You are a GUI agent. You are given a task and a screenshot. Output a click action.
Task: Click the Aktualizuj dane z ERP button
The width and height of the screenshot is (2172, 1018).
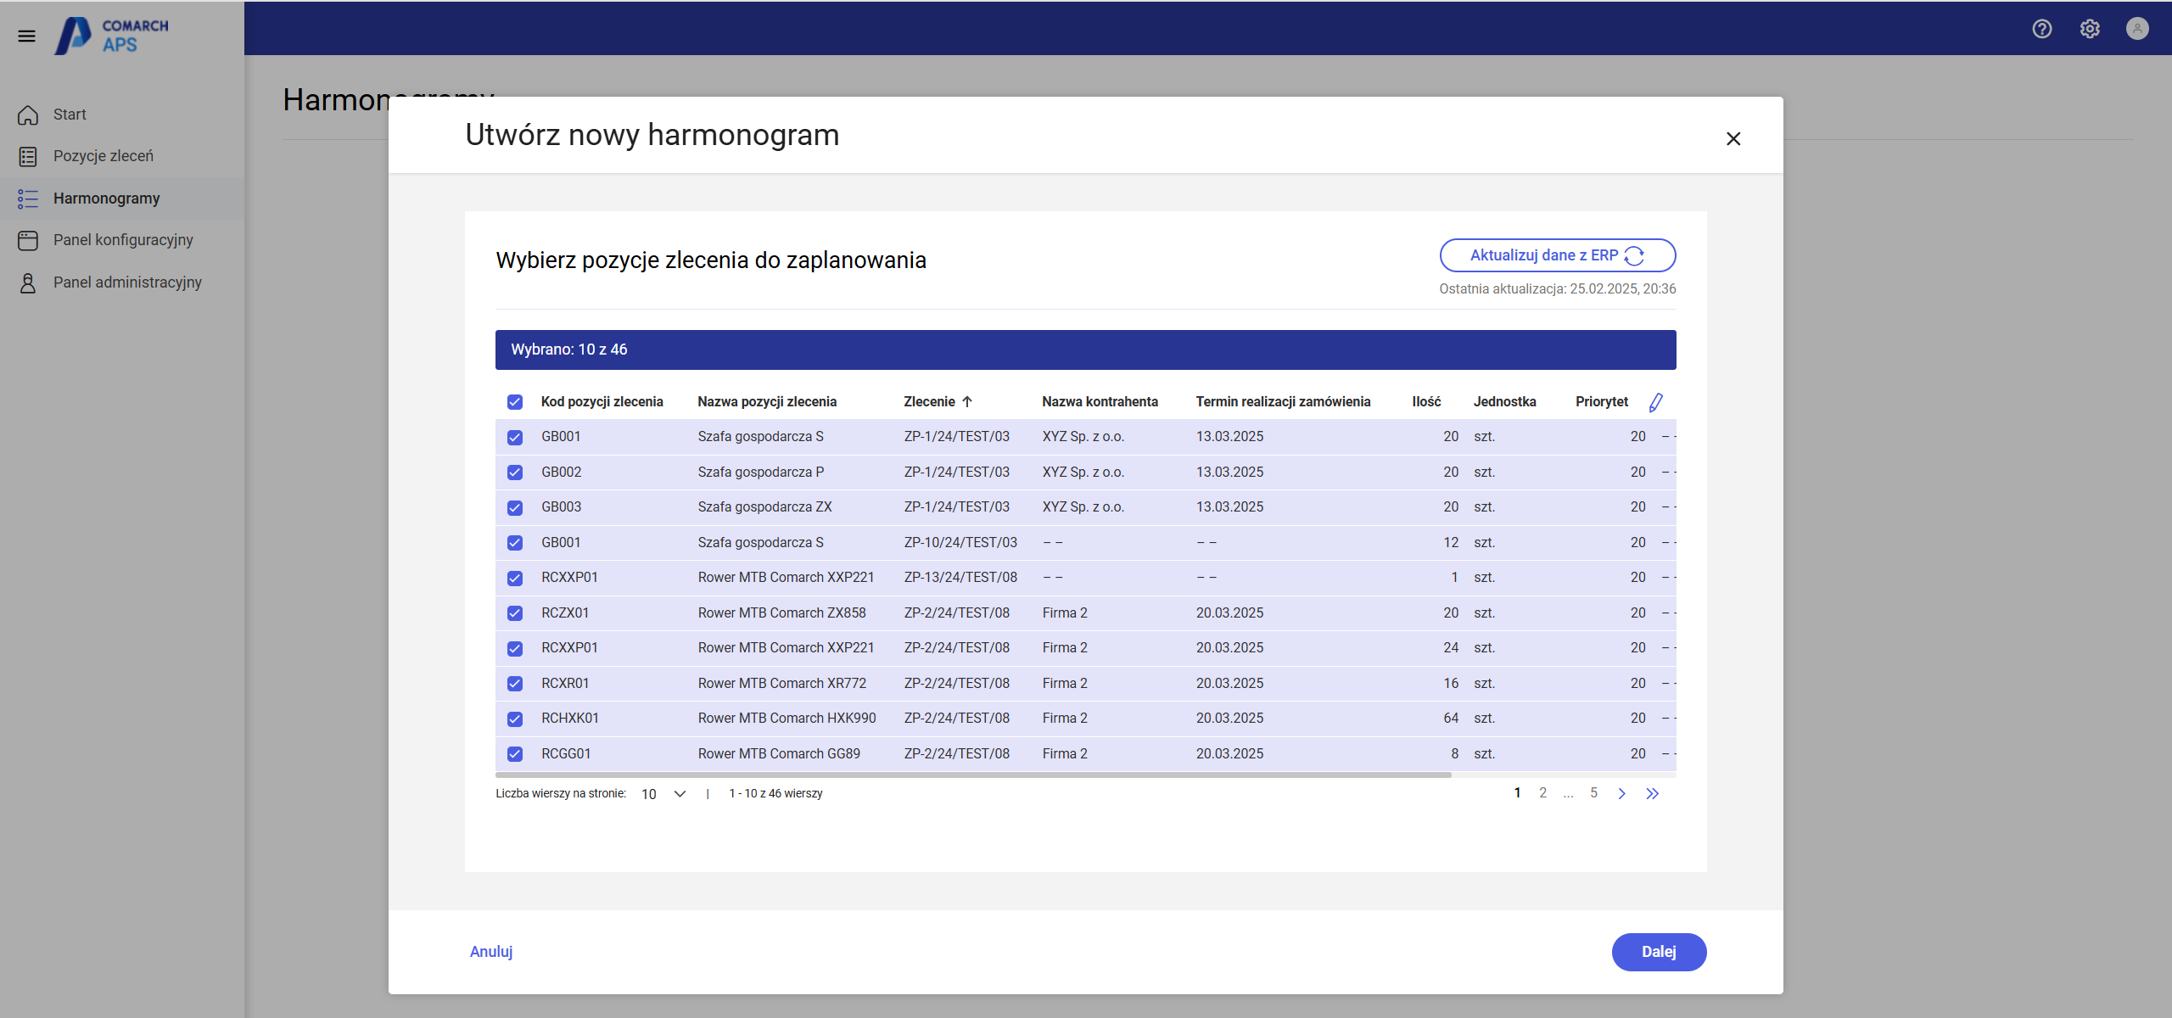pyautogui.click(x=1557, y=255)
